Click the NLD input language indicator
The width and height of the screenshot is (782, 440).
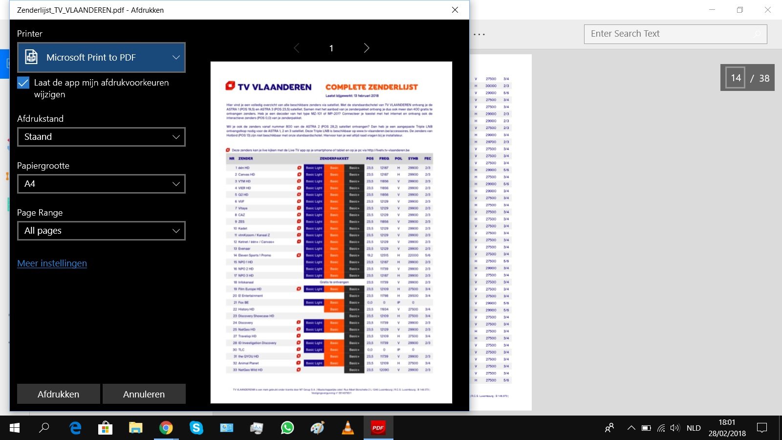click(x=694, y=428)
